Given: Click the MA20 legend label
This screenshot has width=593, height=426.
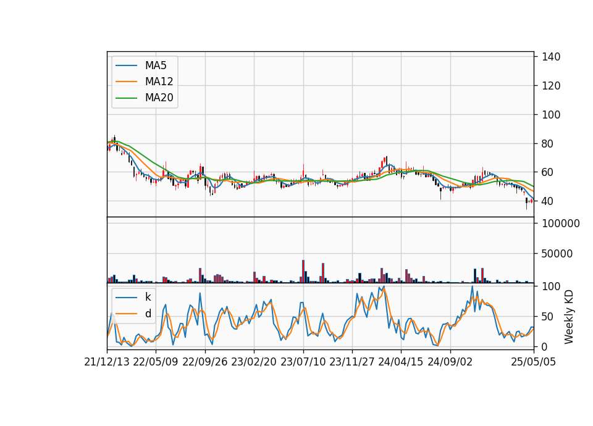Looking at the screenshot, I should tap(159, 98).
